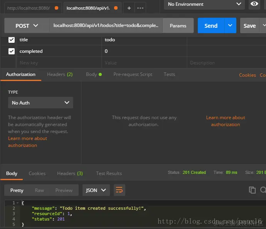Click the request URL input field

pos(106,25)
